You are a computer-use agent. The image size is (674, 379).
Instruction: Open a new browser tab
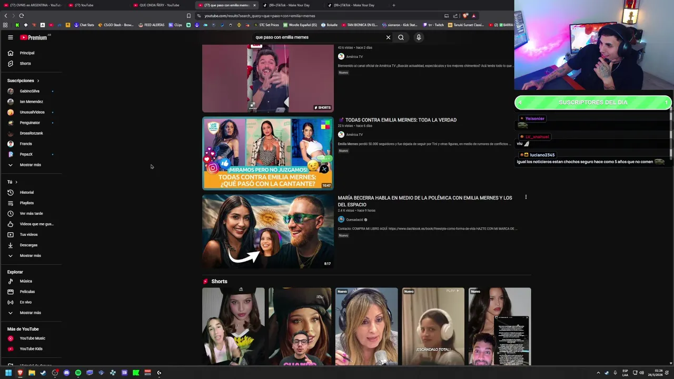click(393, 5)
